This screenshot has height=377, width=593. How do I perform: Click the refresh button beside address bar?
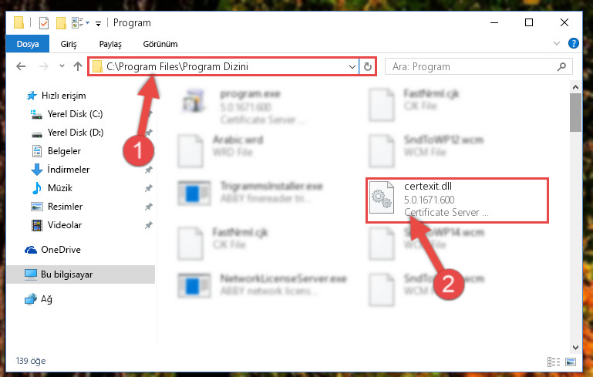(x=367, y=67)
